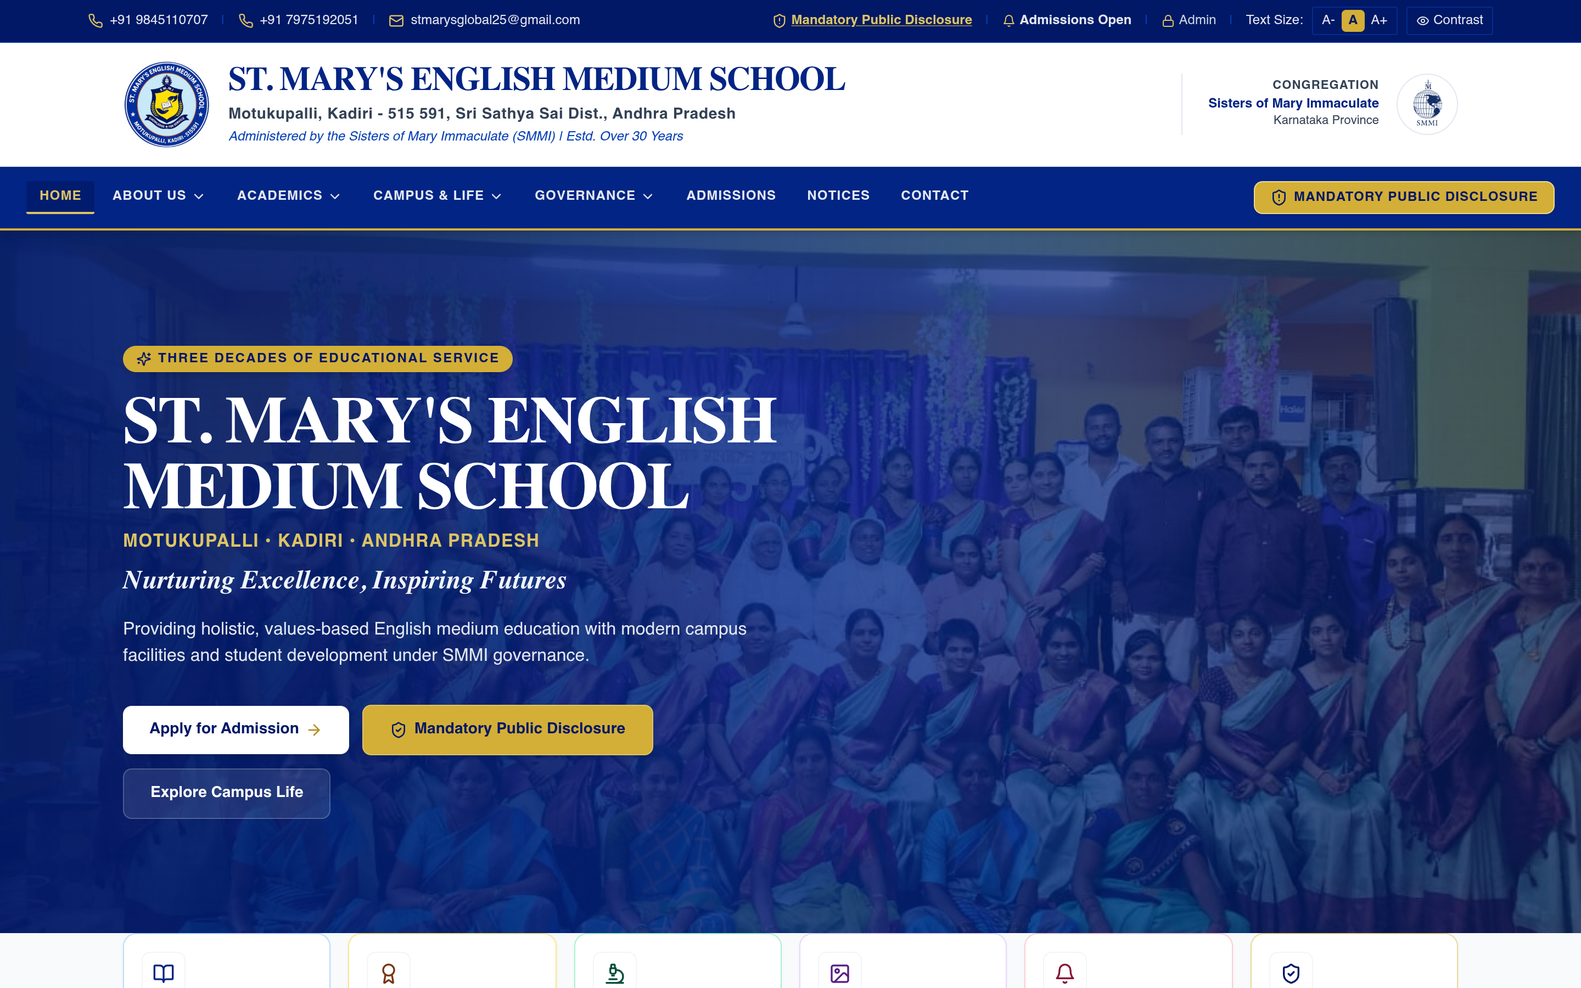This screenshot has height=988, width=1581.
Task: Click the SMMI globe logo
Action: pyautogui.click(x=1427, y=104)
